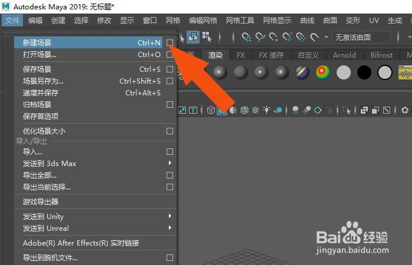Switch to the FX 缓存 shelf tab
This screenshot has height=265, width=412.
tap(271, 55)
